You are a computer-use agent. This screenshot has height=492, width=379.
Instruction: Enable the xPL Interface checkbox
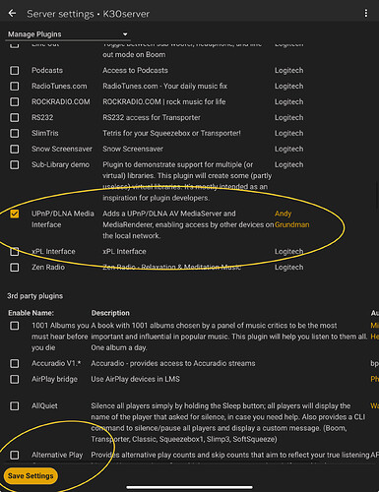[x=15, y=252]
